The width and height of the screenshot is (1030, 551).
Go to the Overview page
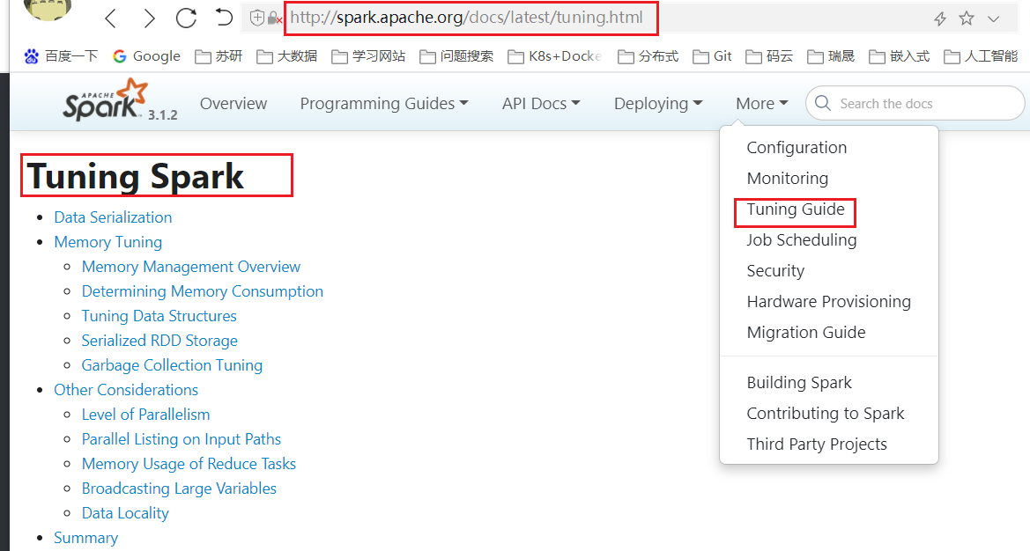(233, 104)
